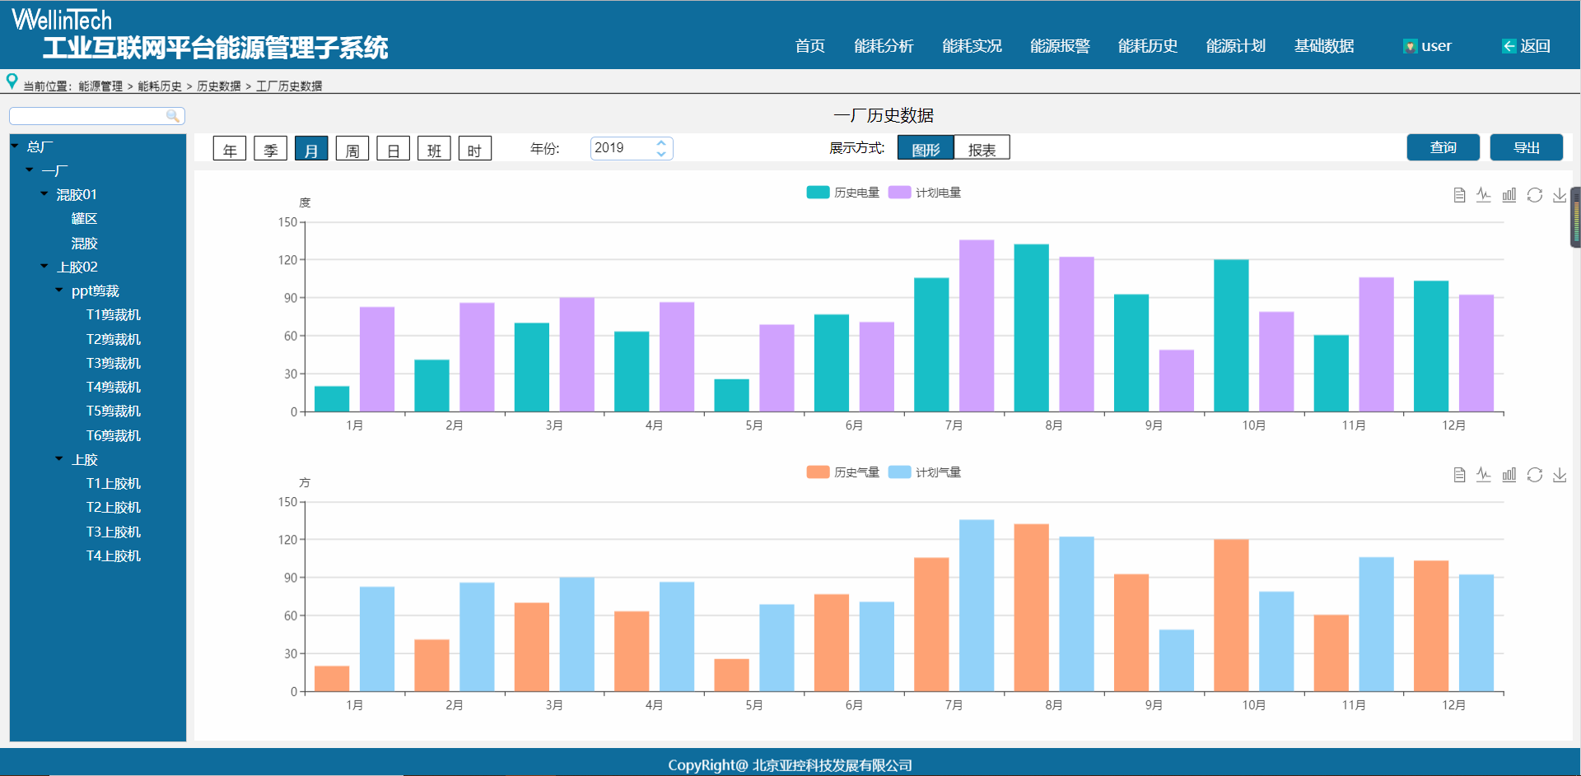Save gas chart as image icon
This screenshot has height=776, width=1581.
[x=1560, y=475]
